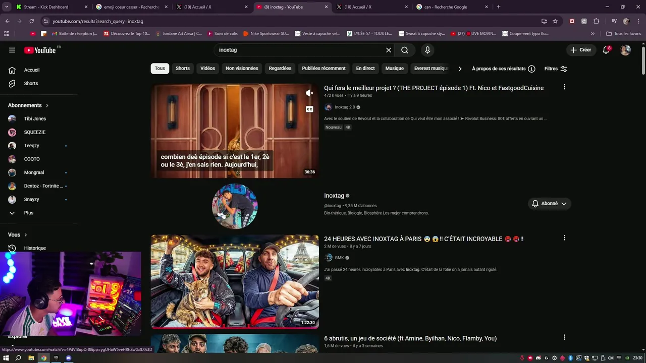Bookmark this page with the star icon
Viewport: 646px width, 363px height.
click(x=555, y=21)
